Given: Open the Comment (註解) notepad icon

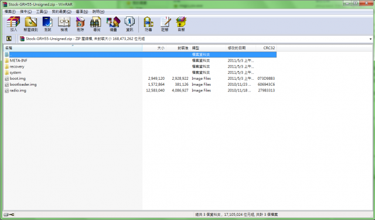Looking at the screenshot, I should (x=165, y=24).
